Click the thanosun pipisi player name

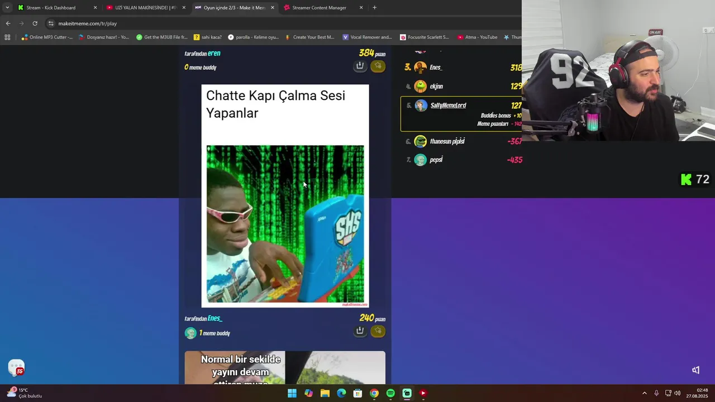point(447,141)
